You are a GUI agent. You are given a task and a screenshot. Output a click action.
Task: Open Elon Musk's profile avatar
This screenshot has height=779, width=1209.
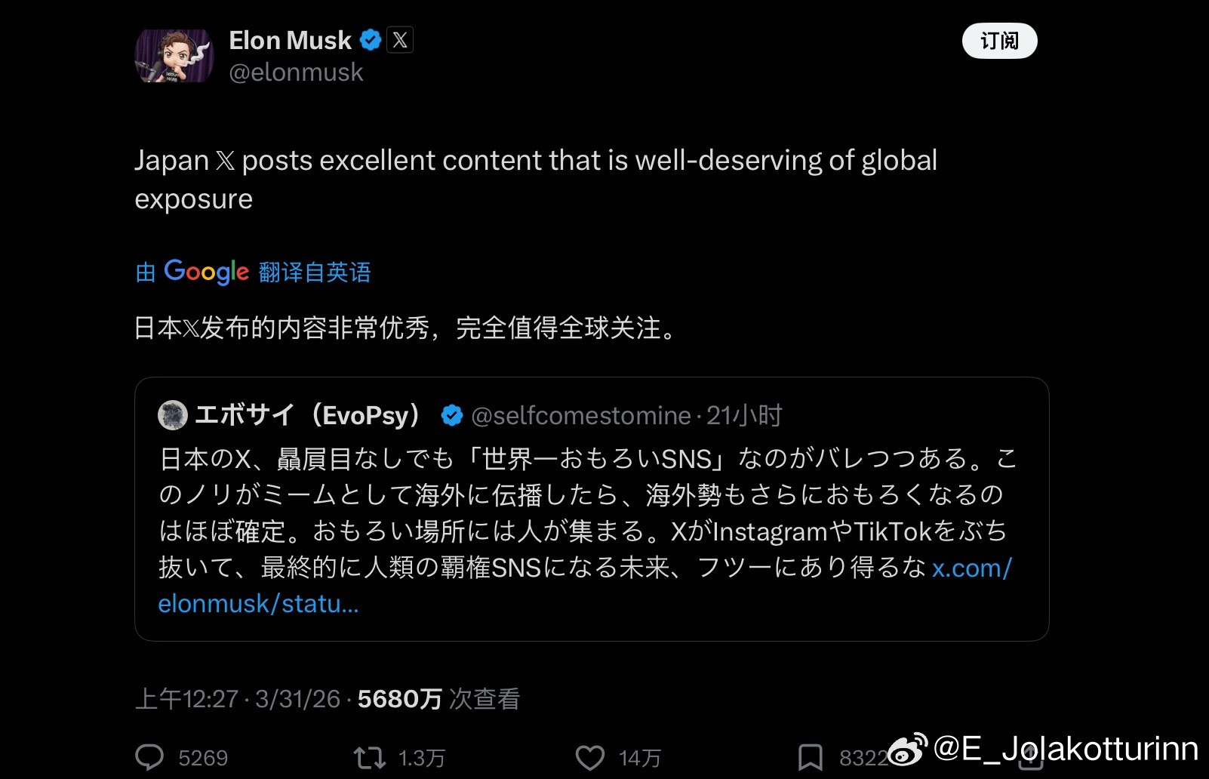(176, 56)
